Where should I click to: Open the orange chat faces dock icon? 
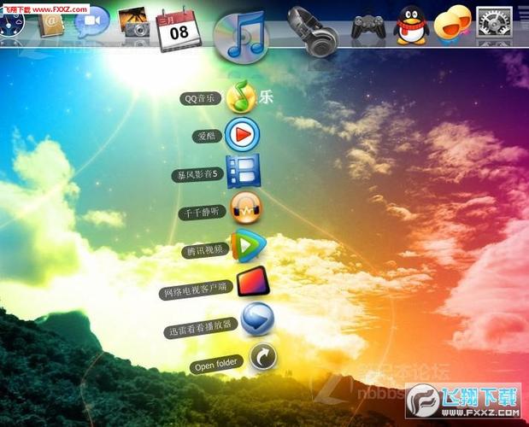(x=452, y=24)
